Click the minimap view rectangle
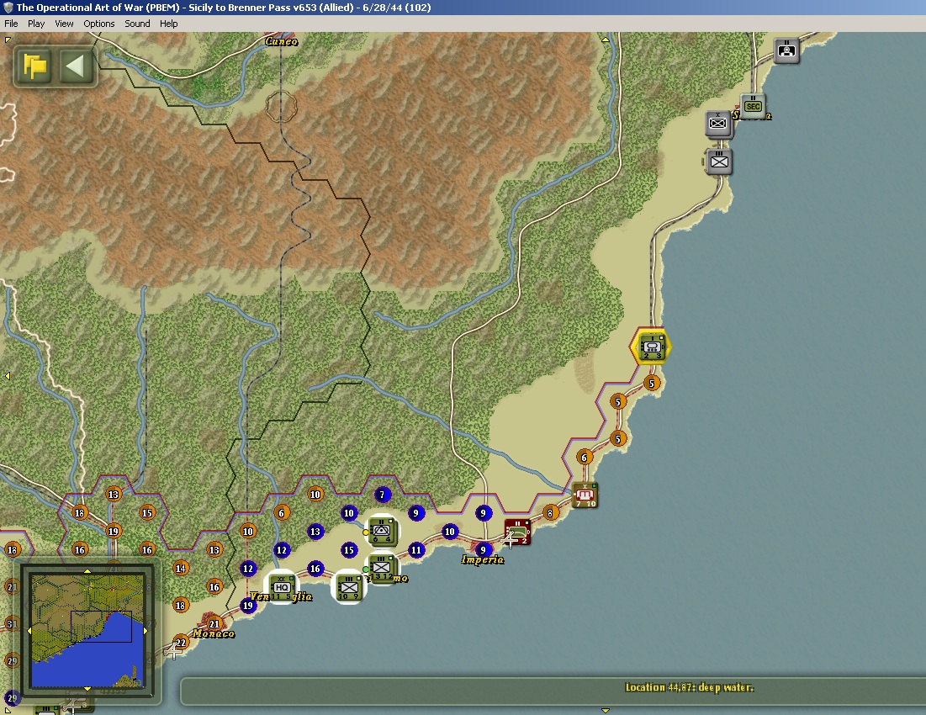Image resolution: width=926 pixels, height=715 pixels. coord(101,627)
